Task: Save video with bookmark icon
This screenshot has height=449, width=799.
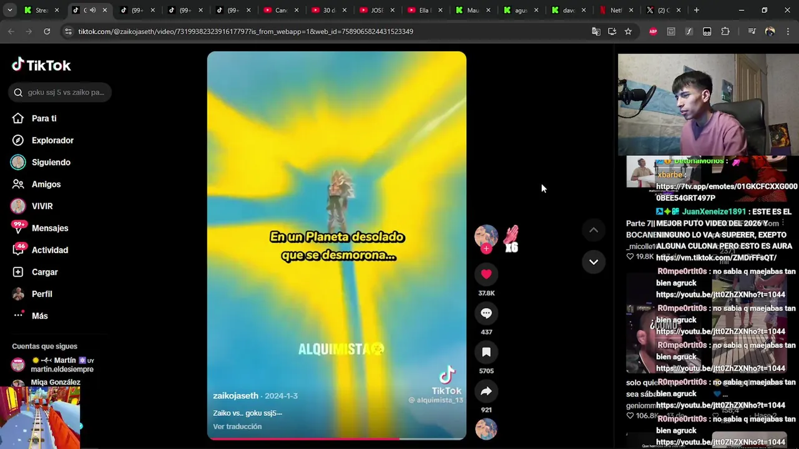Action: [x=486, y=352]
